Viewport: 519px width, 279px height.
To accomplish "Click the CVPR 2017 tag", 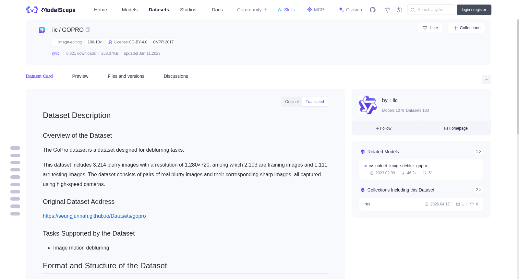I will [163, 42].
